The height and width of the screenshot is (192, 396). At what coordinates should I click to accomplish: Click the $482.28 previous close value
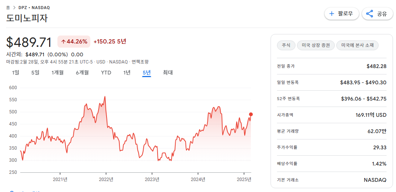click(377, 66)
